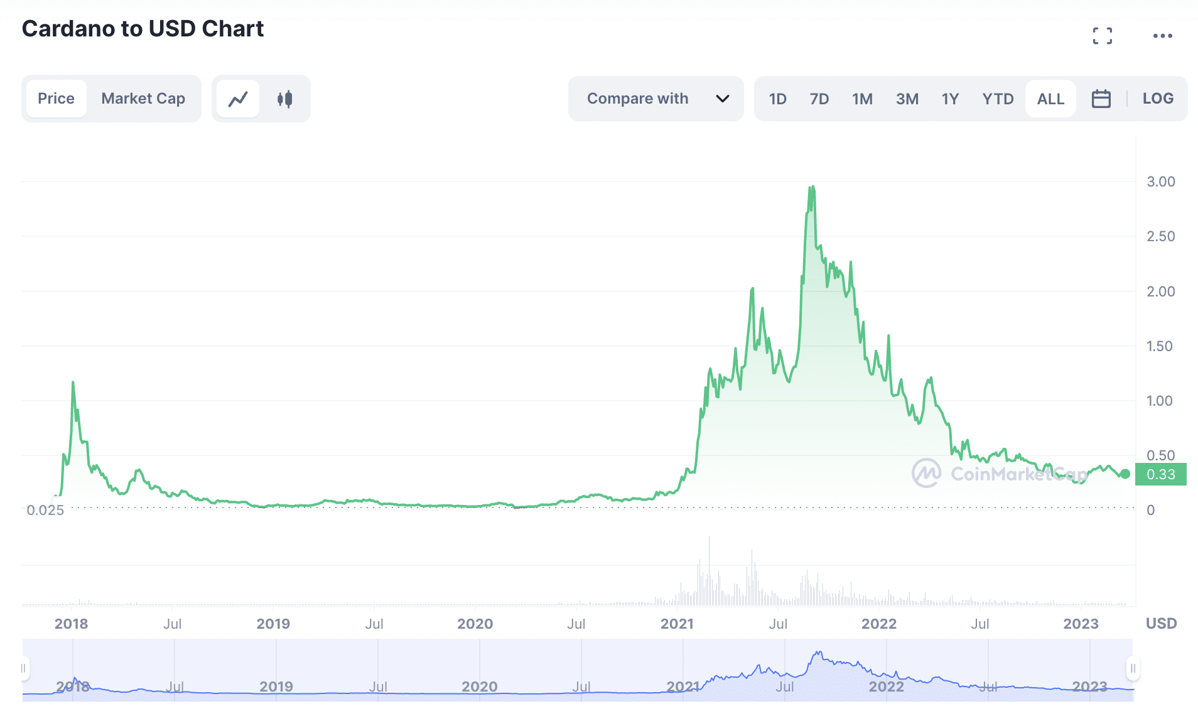Toggle the LOG scale option
The height and width of the screenshot is (711, 1198).
[1158, 99]
